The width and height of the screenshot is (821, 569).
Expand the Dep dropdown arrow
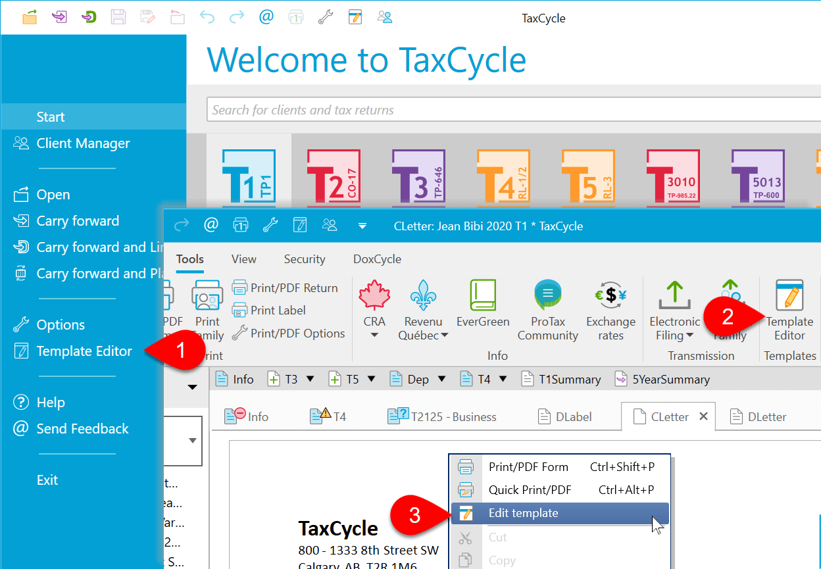[x=442, y=379]
